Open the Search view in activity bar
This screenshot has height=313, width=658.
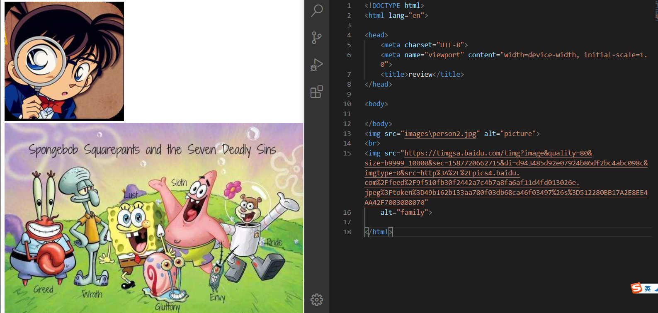pos(317,10)
